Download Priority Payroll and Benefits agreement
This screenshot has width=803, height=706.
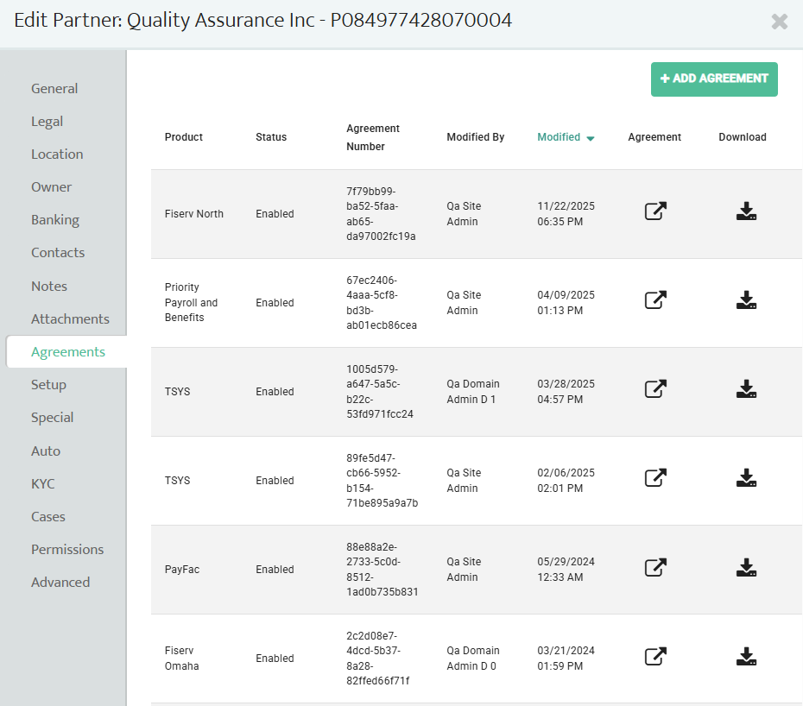point(746,300)
